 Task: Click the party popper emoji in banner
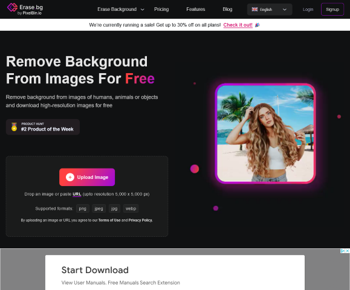(x=257, y=25)
